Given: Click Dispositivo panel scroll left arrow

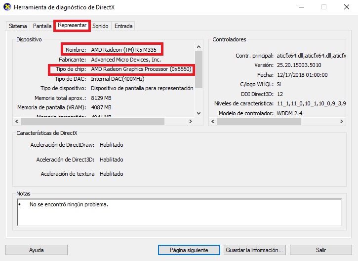Looking at the screenshot, I should 17,122.
